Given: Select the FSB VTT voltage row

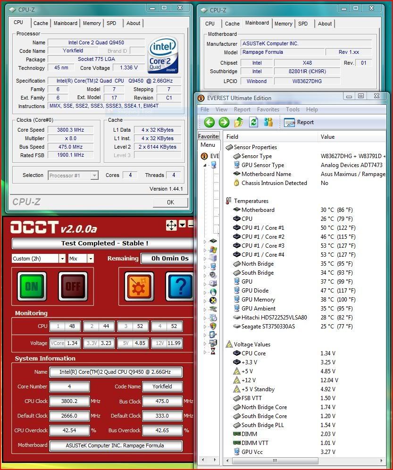Looking at the screenshot, I should click(306, 398).
